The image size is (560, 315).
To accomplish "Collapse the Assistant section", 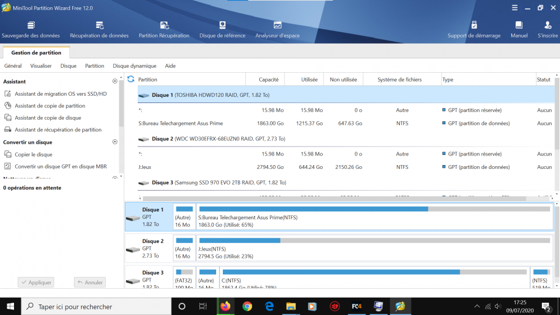I will 115,82.
